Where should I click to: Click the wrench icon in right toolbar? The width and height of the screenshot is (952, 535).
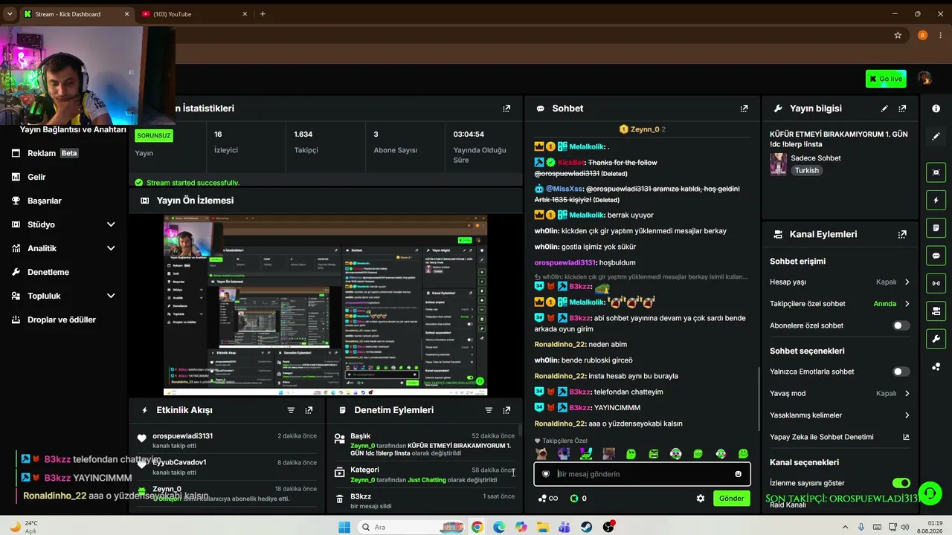pos(936,339)
